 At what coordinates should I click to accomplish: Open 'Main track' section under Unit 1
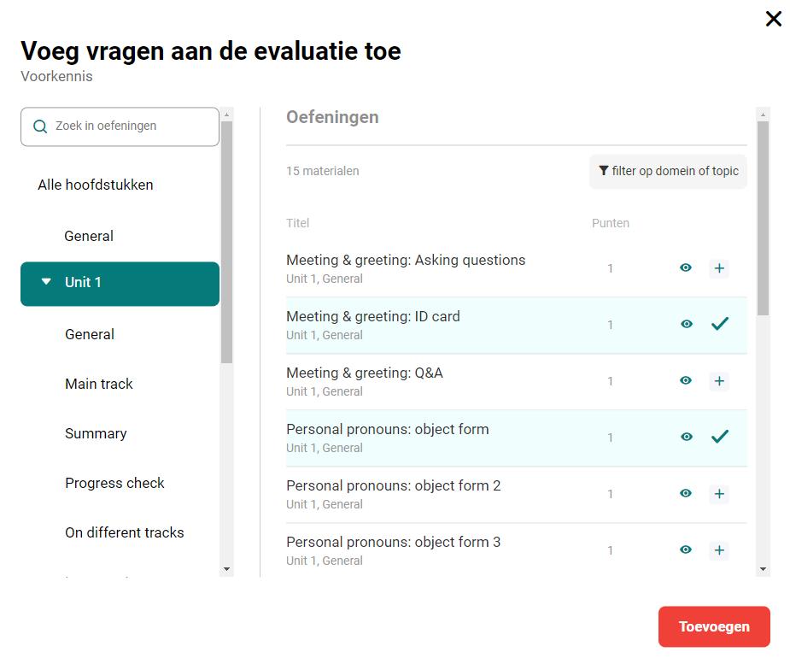(x=99, y=384)
